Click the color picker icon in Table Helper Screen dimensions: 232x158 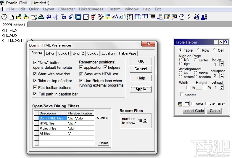[x=181, y=104]
